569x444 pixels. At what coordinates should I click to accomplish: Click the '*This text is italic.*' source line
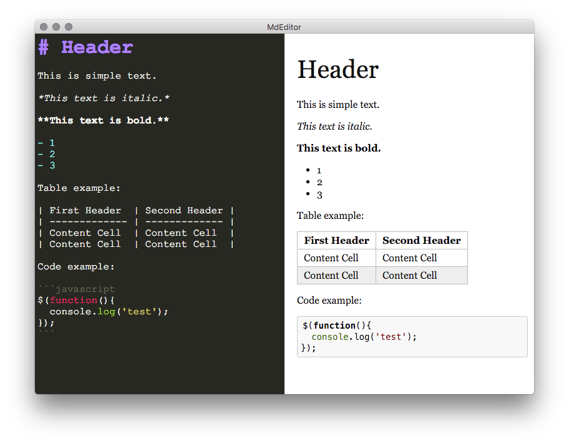pos(104,99)
